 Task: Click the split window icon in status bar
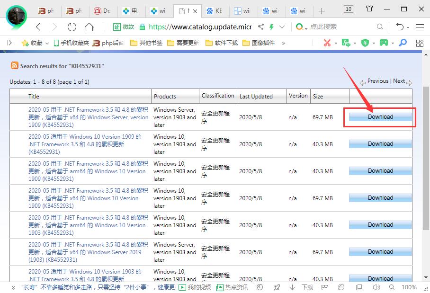358,287
